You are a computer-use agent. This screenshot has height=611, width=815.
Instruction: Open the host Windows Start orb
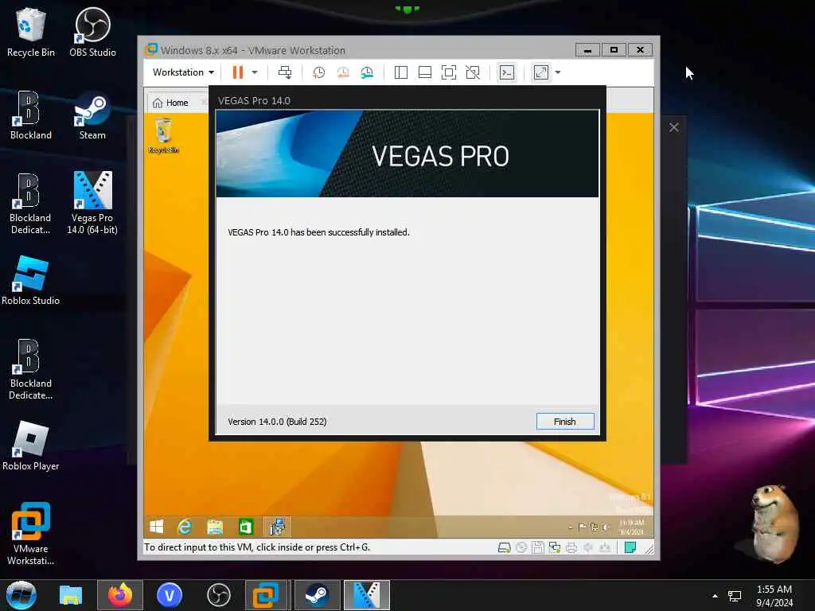[21, 595]
